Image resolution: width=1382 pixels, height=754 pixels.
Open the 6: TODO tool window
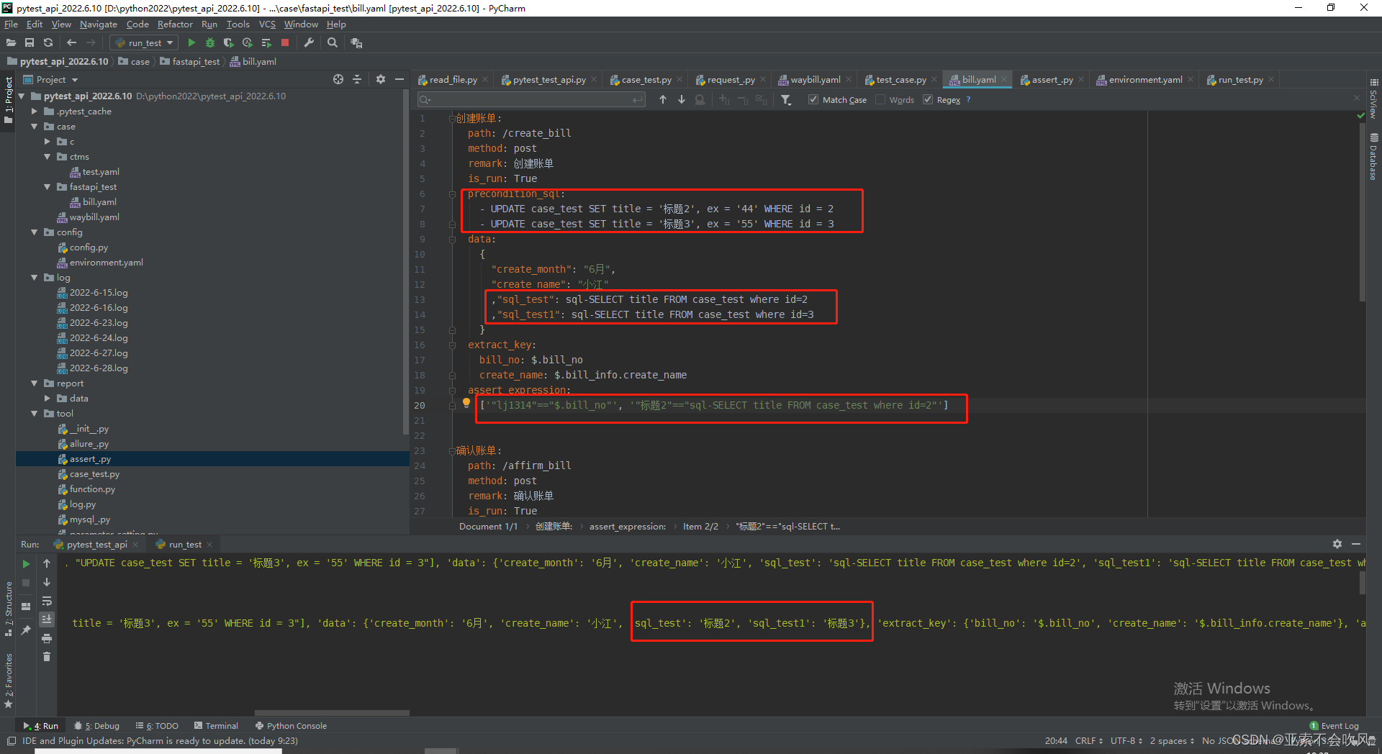coord(157,726)
